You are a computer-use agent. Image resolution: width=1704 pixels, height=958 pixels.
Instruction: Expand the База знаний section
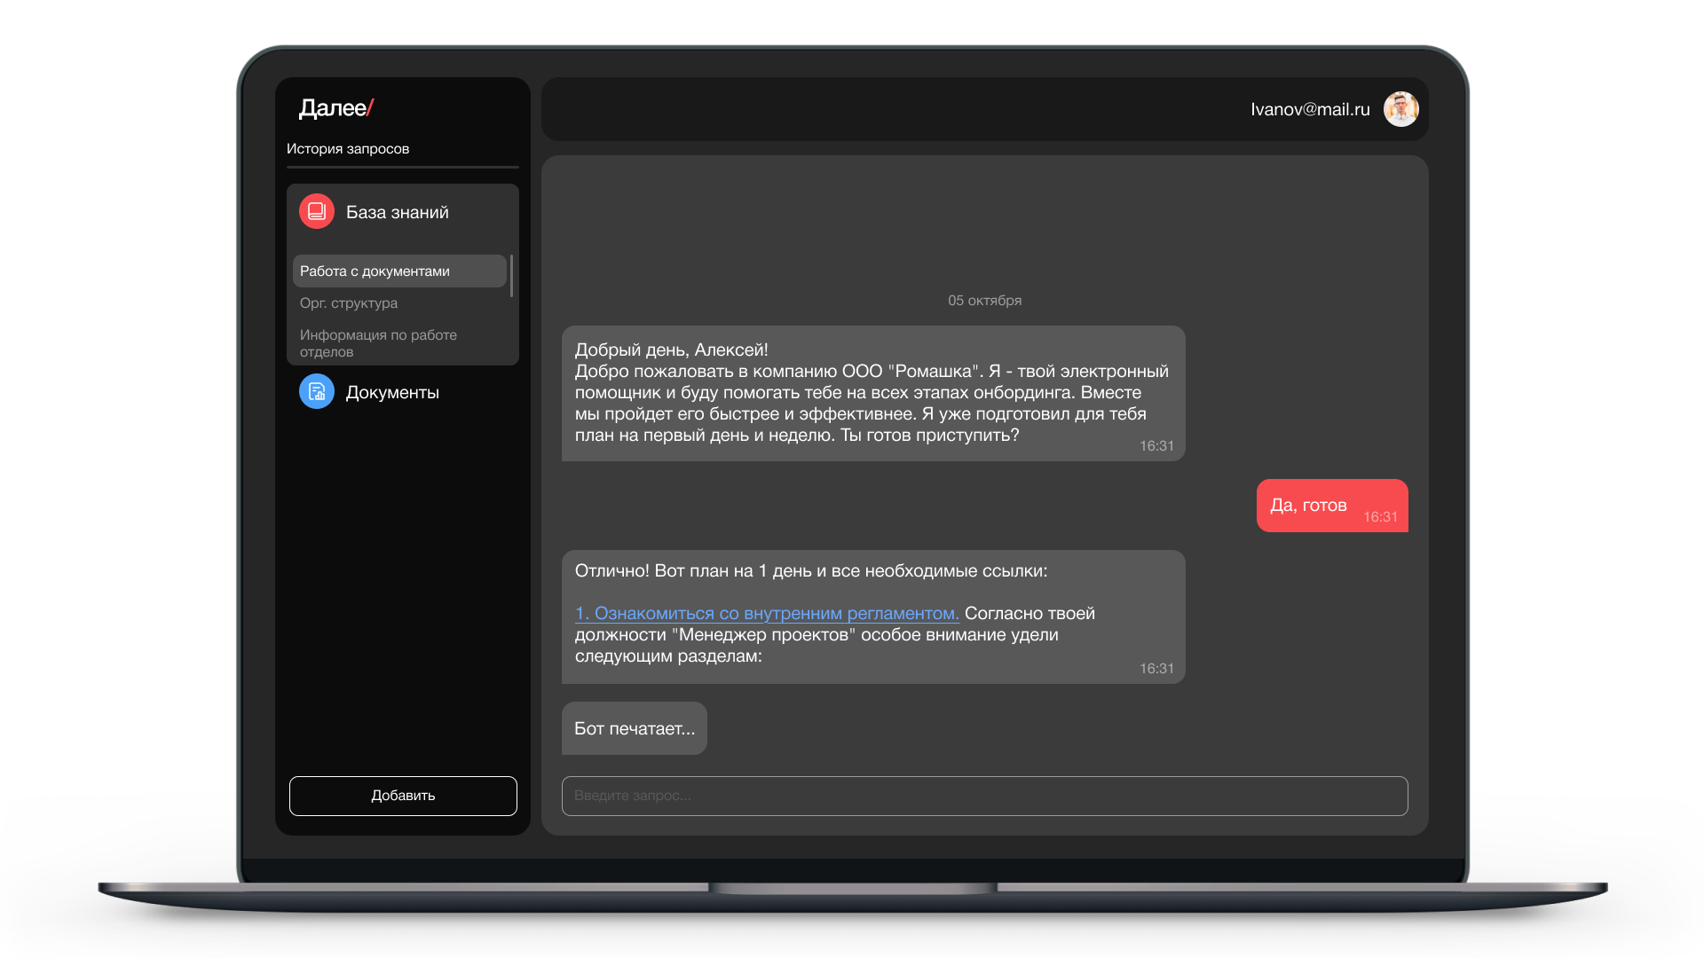tap(398, 212)
